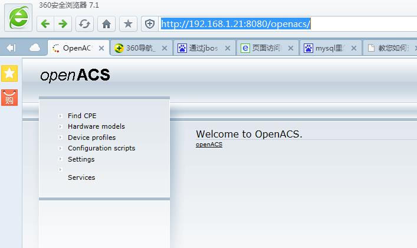
Task: Go forward with the green right arrow
Action: [63, 24]
